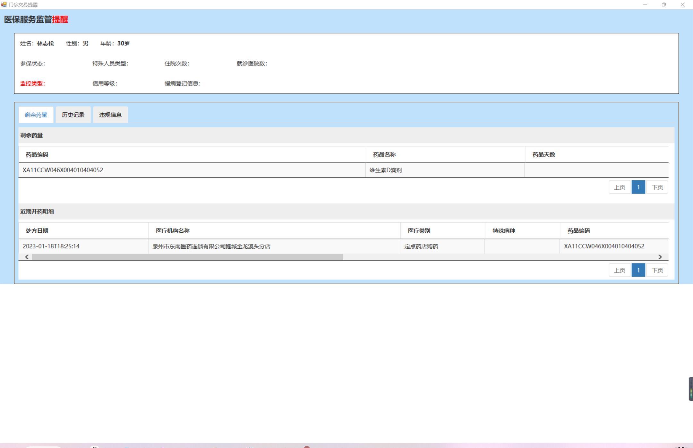Click 下页 under the 近期开药明细 table
Screen dimensions: 693x448
[657, 270]
